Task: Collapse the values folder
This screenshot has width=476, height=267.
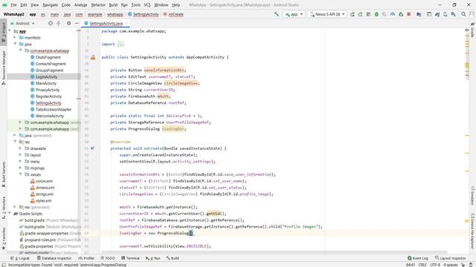Action: click(x=20, y=174)
